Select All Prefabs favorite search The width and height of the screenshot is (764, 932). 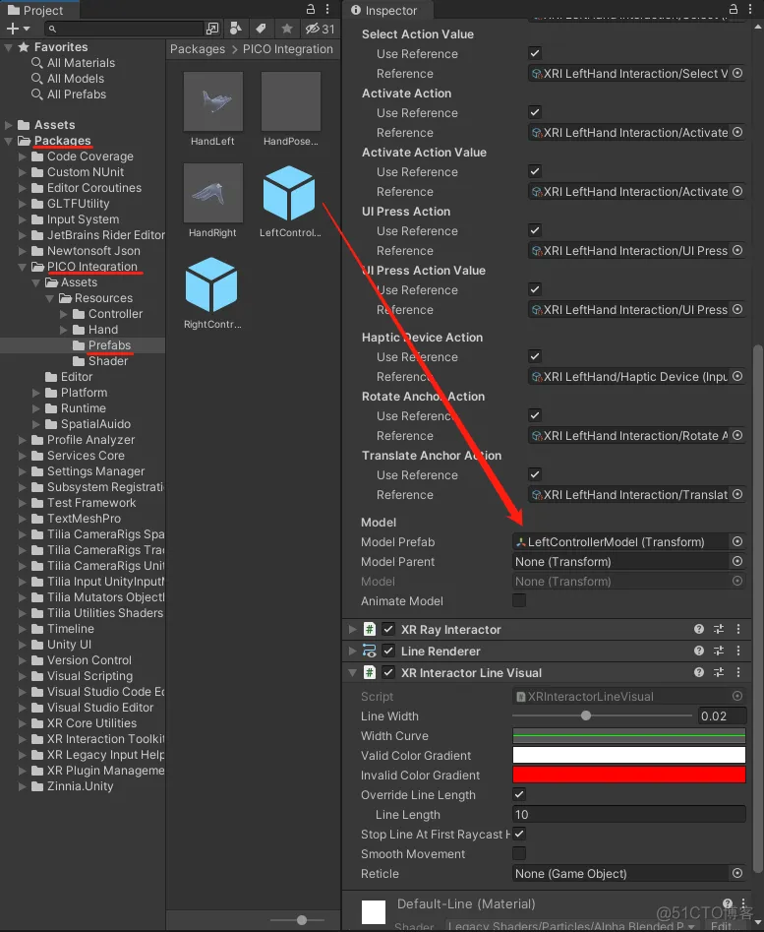pyautogui.click(x=77, y=93)
